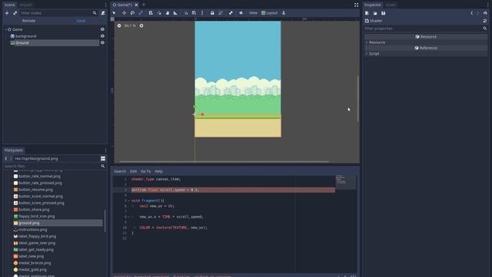Open the Layout menu in viewport toolbar
Screen dimensions: 492x277
click(270, 13)
